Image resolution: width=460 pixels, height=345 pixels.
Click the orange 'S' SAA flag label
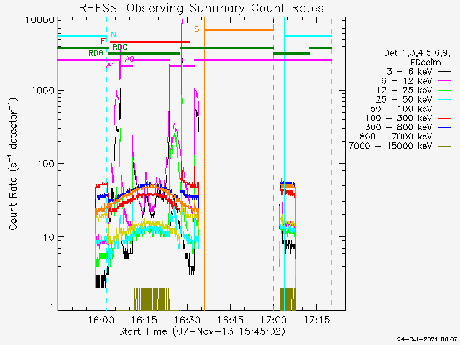click(x=197, y=29)
